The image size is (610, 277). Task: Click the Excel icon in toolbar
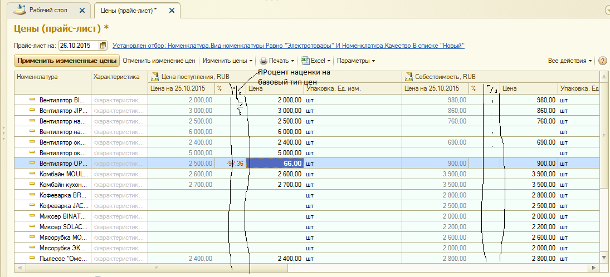pos(304,61)
